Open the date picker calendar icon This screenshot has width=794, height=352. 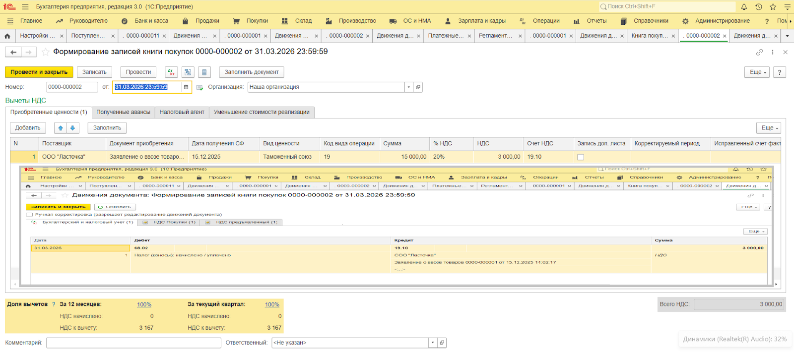coord(186,87)
